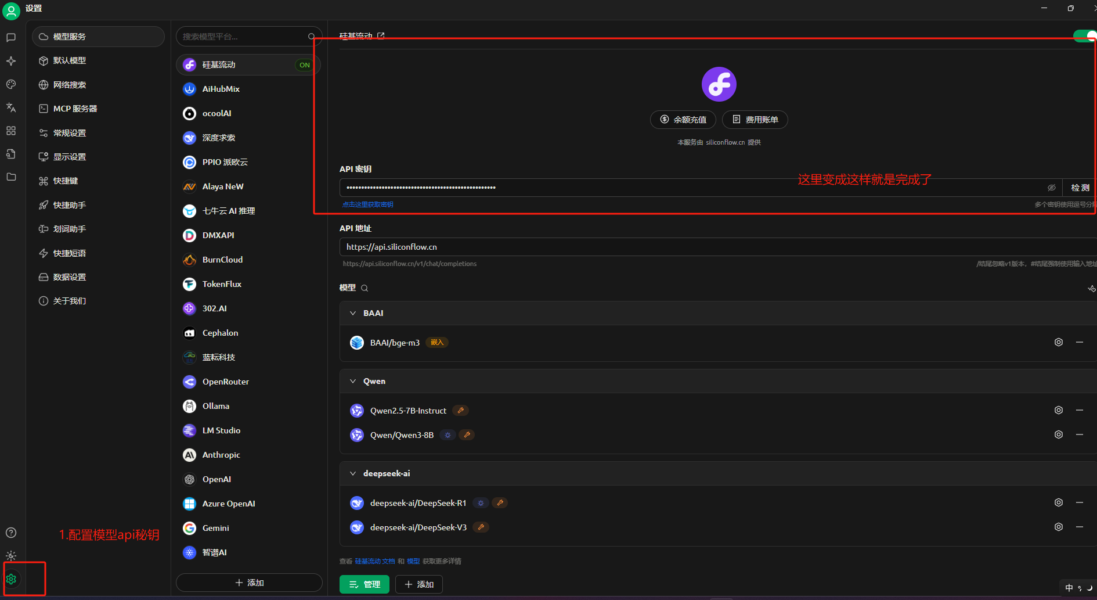Image resolution: width=1097 pixels, height=600 pixels.
Task: Click the search icon beside 模型 heading
Action: pos(365,288)
